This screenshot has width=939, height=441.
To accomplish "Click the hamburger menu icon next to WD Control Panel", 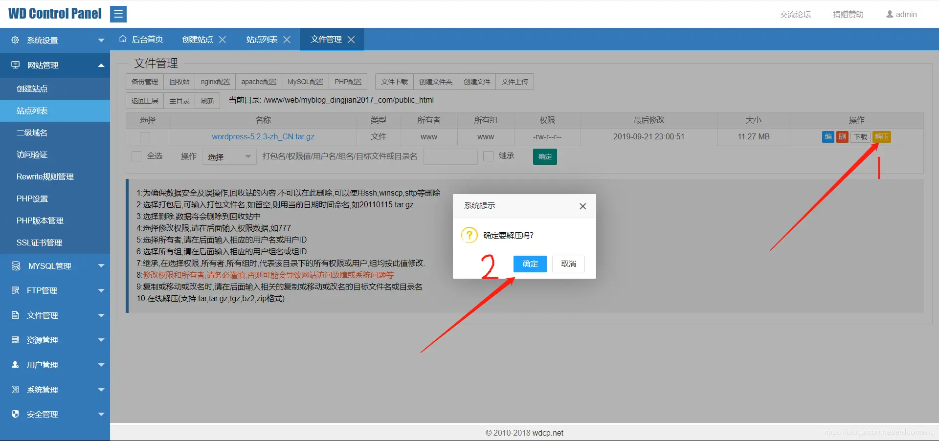I will [118, 14].
